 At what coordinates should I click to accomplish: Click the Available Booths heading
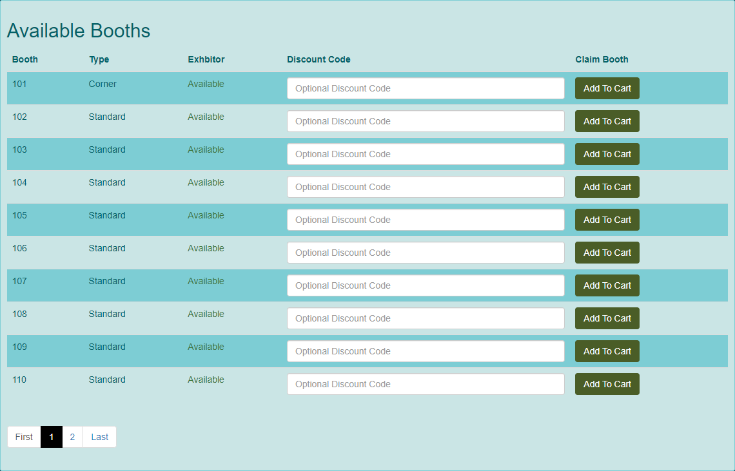[x=78, y=31]
